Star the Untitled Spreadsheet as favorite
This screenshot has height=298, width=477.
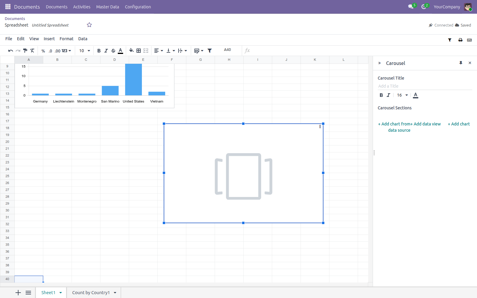tap(89, 25)
